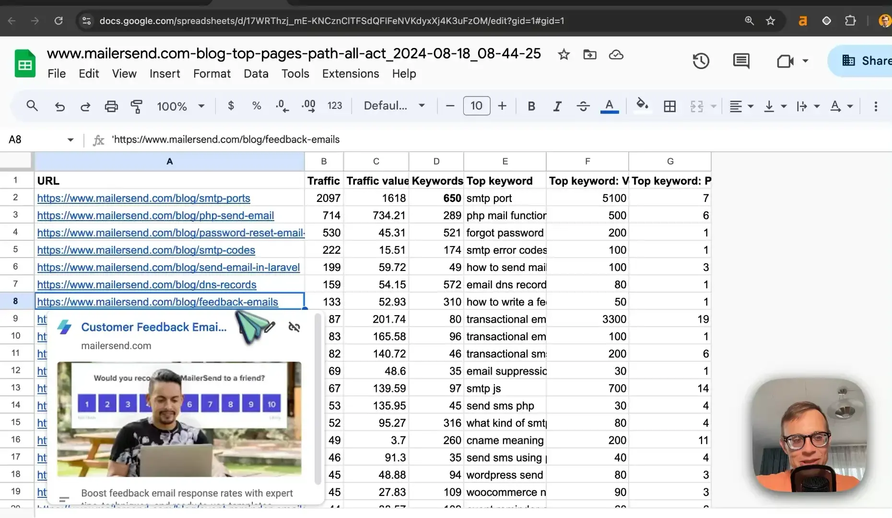Screen dimensions: 892x518
Task: Undo the last action
Action: point(59,106)
